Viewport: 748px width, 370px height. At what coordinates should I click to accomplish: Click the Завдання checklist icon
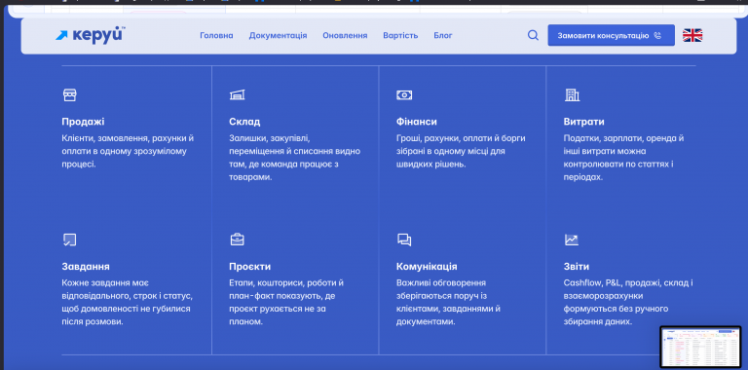point(70,240)
